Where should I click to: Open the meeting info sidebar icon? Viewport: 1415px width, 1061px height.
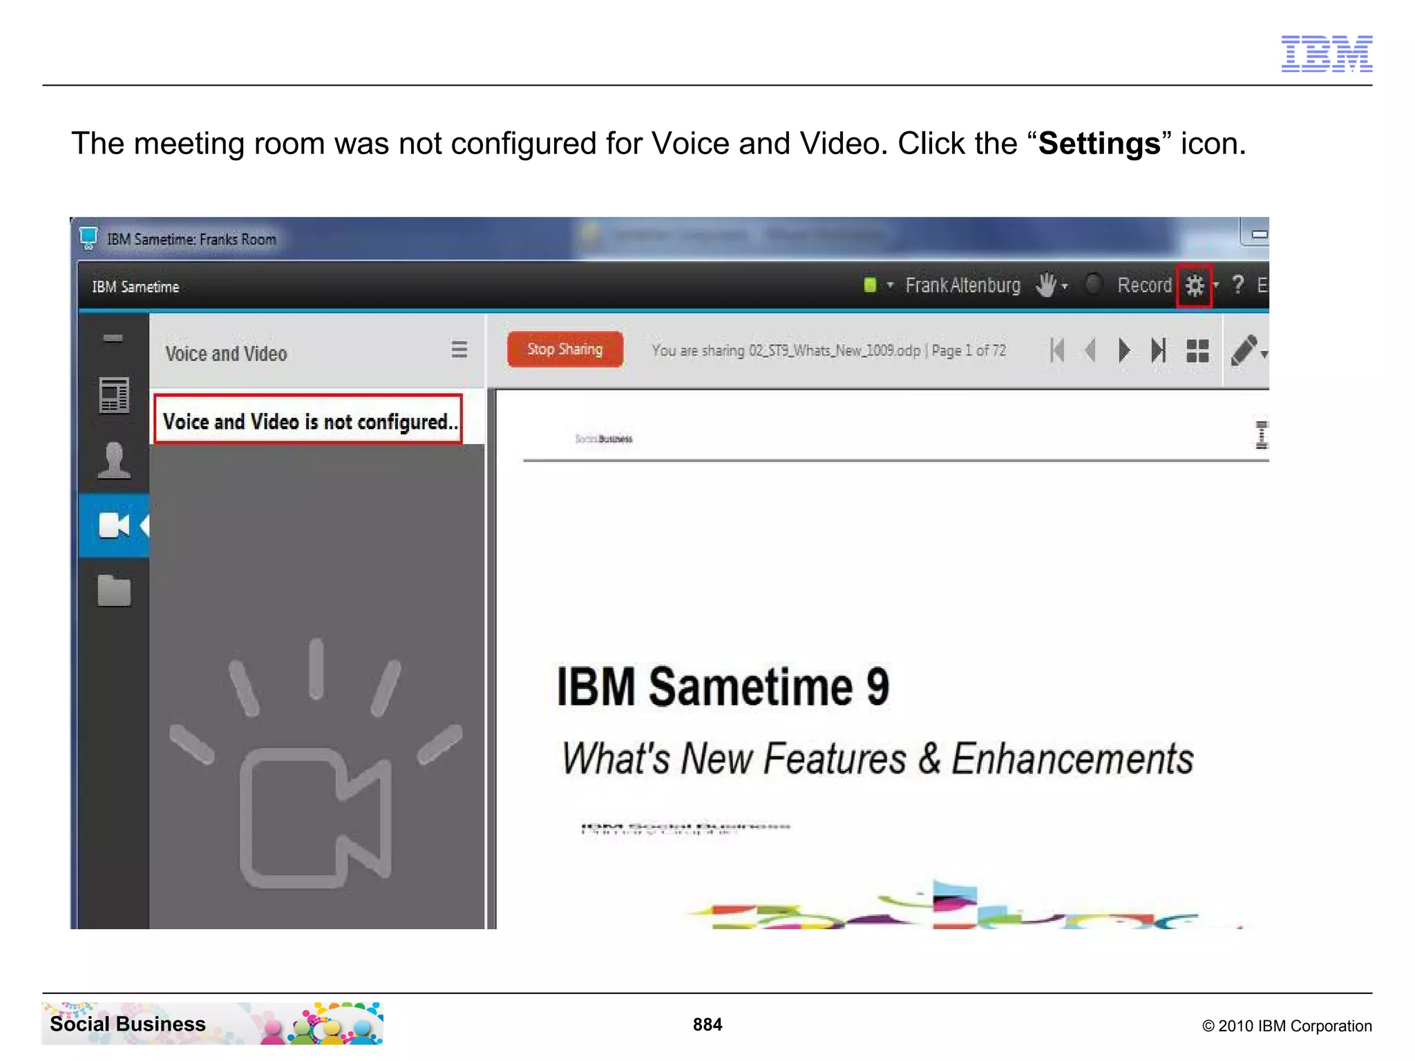[114, 395]
